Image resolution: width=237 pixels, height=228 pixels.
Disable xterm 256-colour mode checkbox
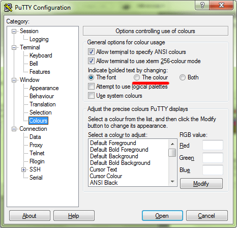click(x=91, y=61)
